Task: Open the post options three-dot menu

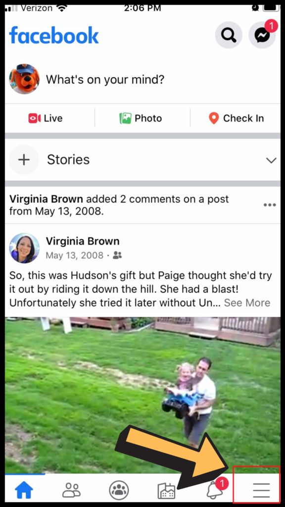Action: point(270,204)
